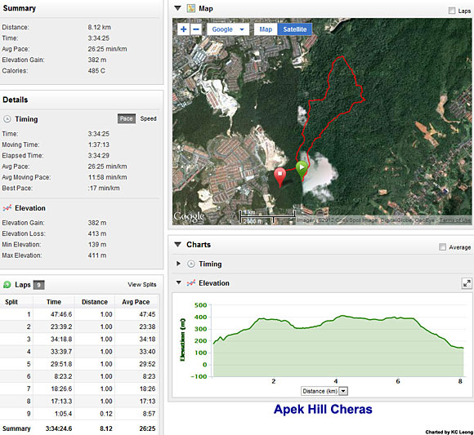The image size is (474, 435).
Task: Click the Max Elevation value 411 m
Action: (97, 255)
